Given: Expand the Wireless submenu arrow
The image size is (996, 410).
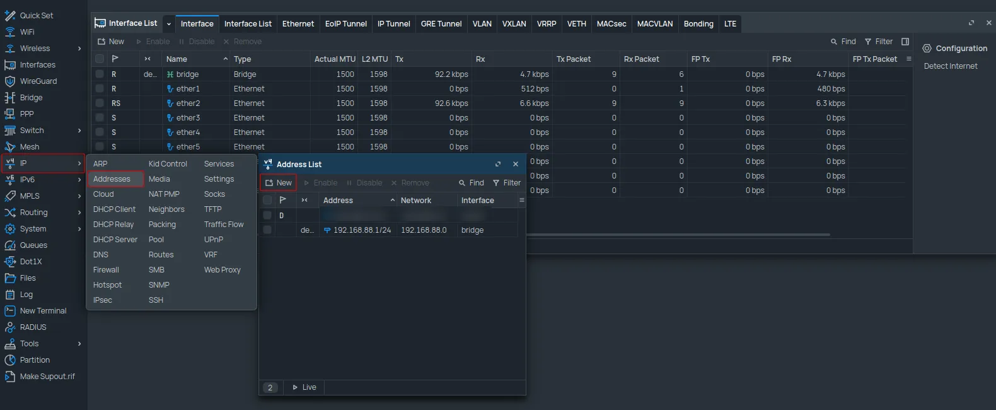Looking at the screenshot, I should [x=79, y=49].
